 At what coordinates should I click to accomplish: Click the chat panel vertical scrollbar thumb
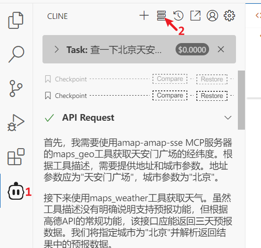(x=241, y=100)
